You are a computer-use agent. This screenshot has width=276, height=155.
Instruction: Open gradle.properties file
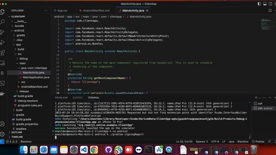click(29, 124)
